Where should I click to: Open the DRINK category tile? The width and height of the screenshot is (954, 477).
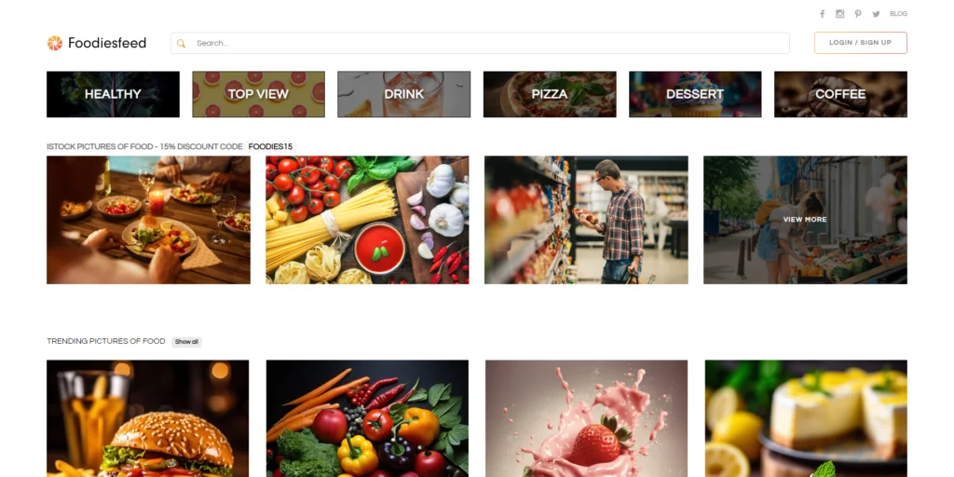[404, 94]
